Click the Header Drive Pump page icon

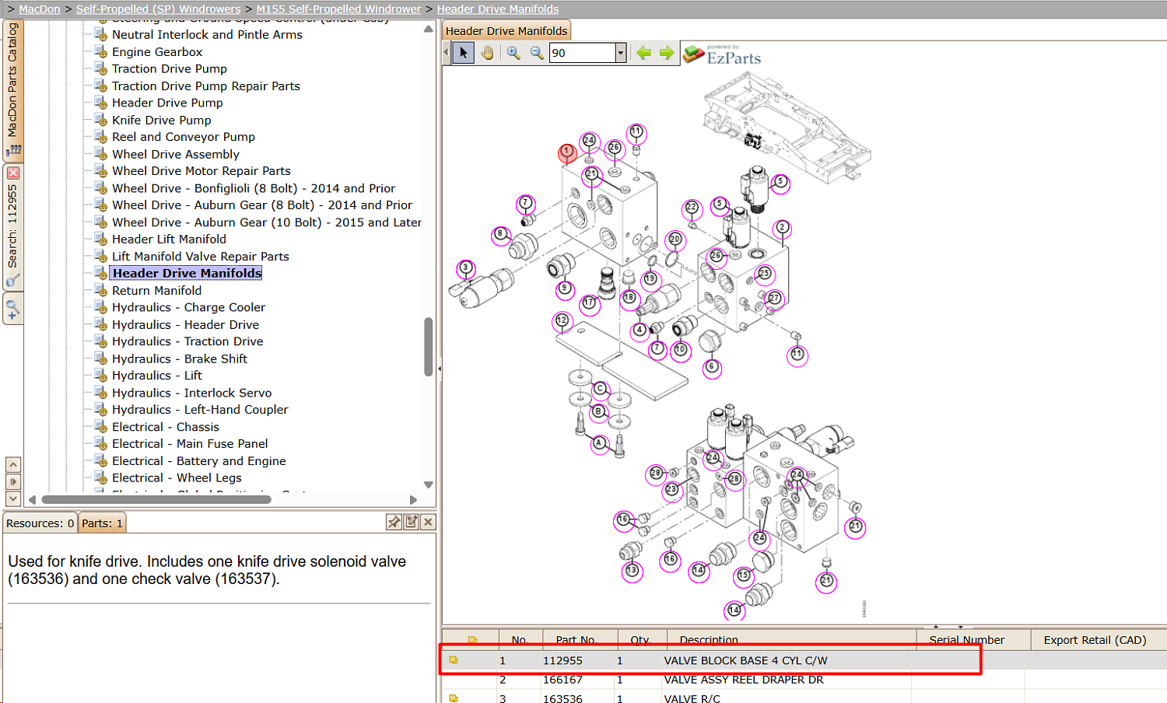(x=100, y=103)
